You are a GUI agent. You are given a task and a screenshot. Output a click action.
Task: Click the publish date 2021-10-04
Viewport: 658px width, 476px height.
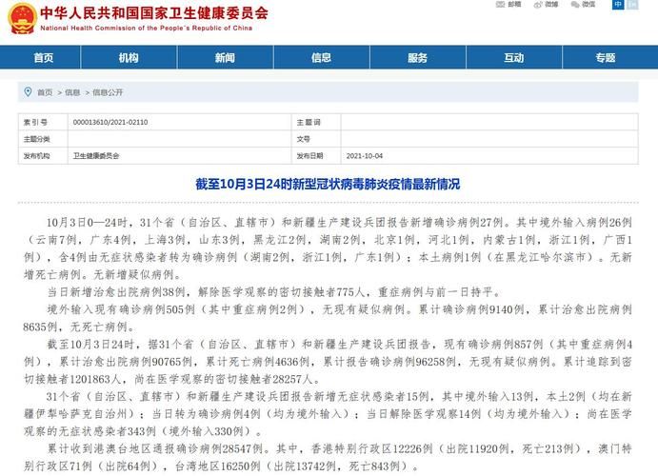365,155
